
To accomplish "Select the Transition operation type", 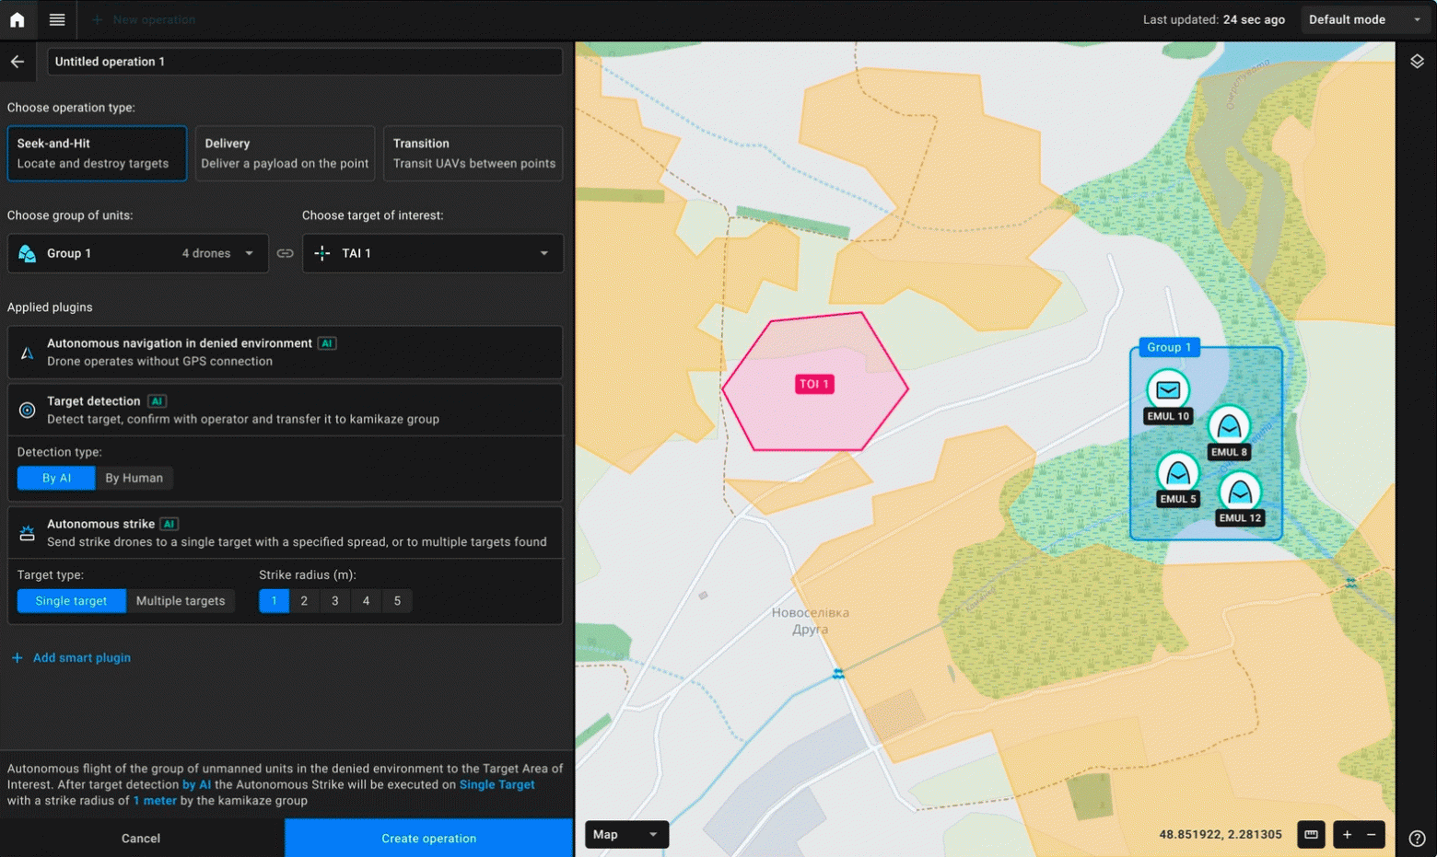I will coord(473,153).
